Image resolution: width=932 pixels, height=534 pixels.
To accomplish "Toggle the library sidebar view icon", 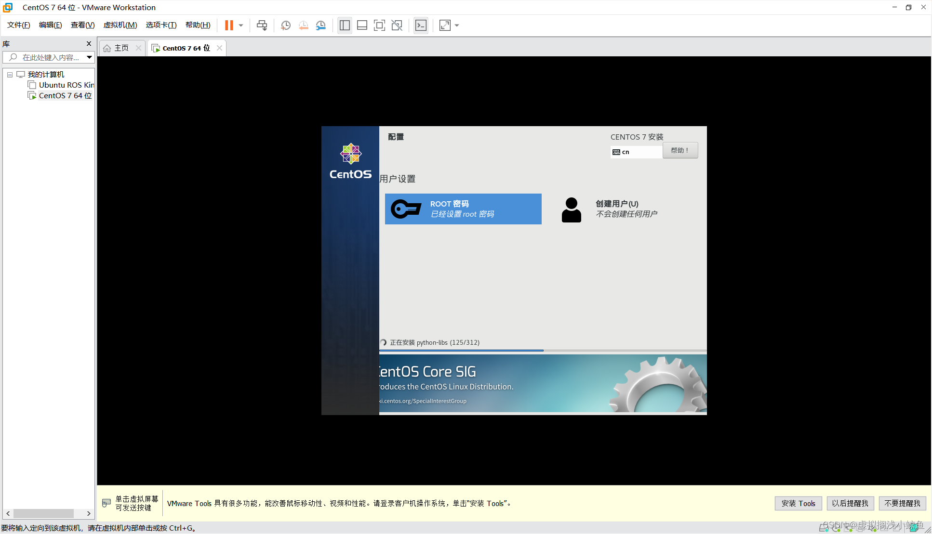I will tap(345, 26).
